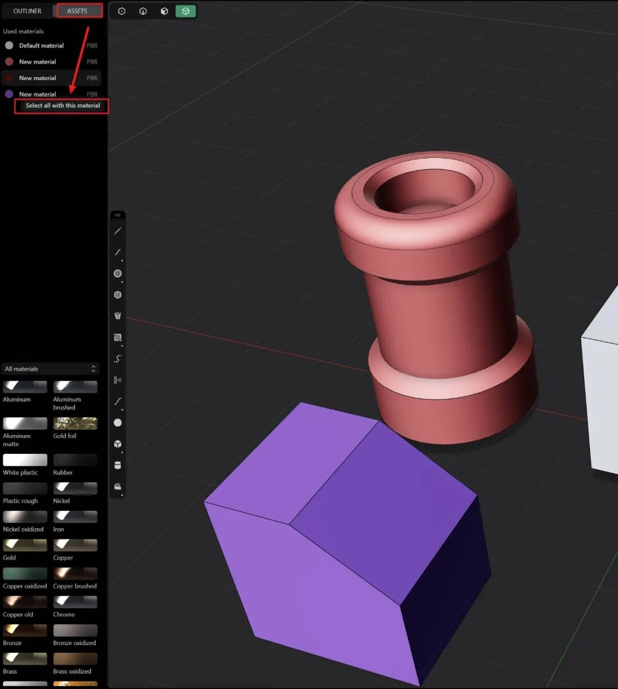Select the dotted S-curve tool

pyautogui.click(x=118, y=359)
